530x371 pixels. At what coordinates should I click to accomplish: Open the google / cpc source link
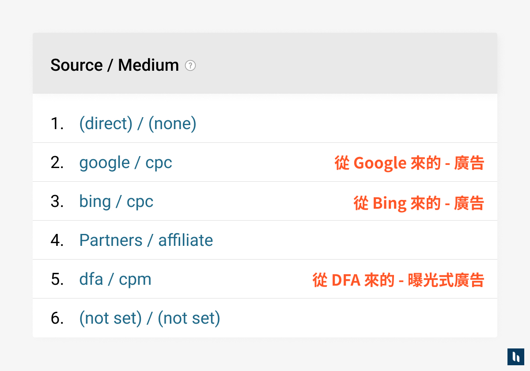pos(125,162)
